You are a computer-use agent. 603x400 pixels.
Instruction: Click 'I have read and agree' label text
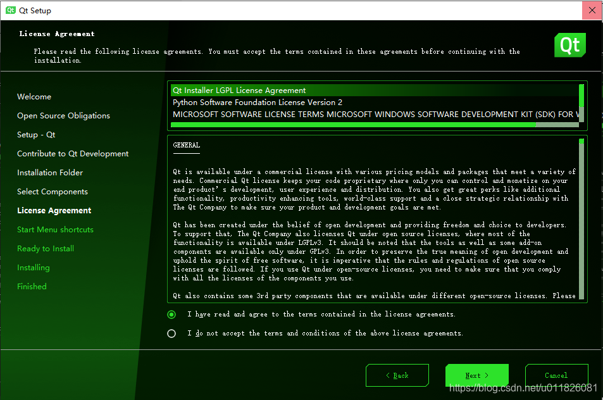click(x=321, y=314)
